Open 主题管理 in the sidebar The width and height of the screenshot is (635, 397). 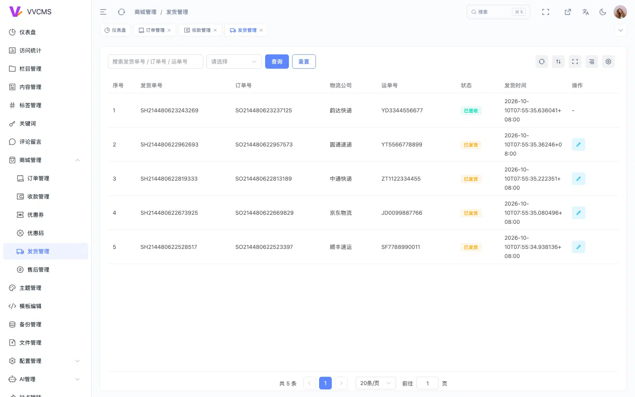click(46, 288)
